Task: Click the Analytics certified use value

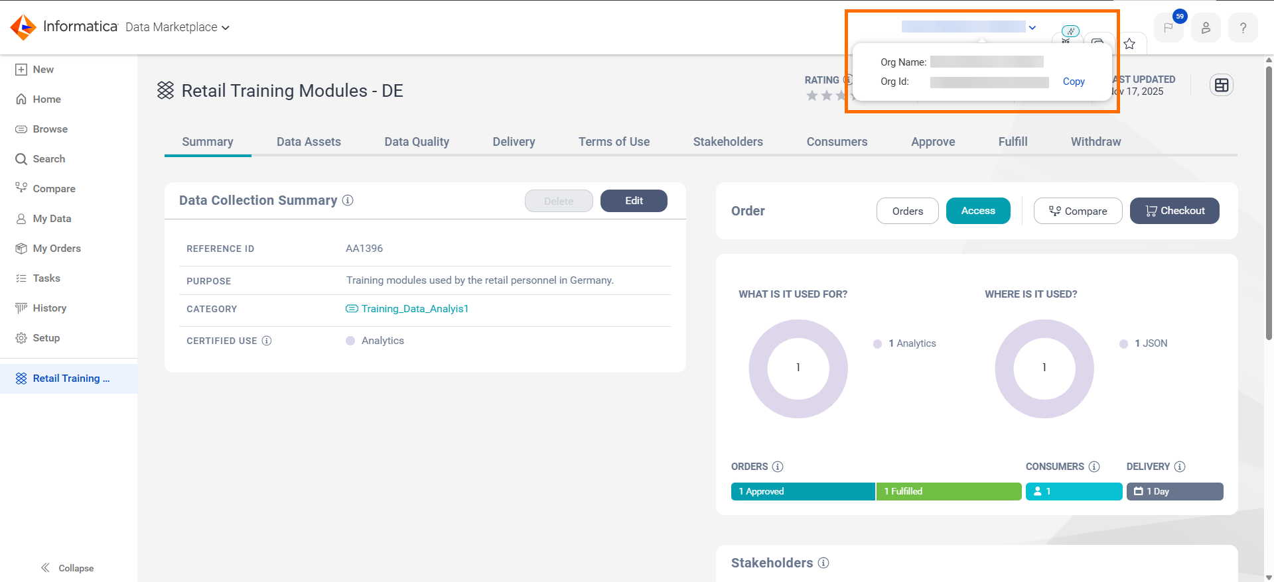Action: (x=383, y=341)
